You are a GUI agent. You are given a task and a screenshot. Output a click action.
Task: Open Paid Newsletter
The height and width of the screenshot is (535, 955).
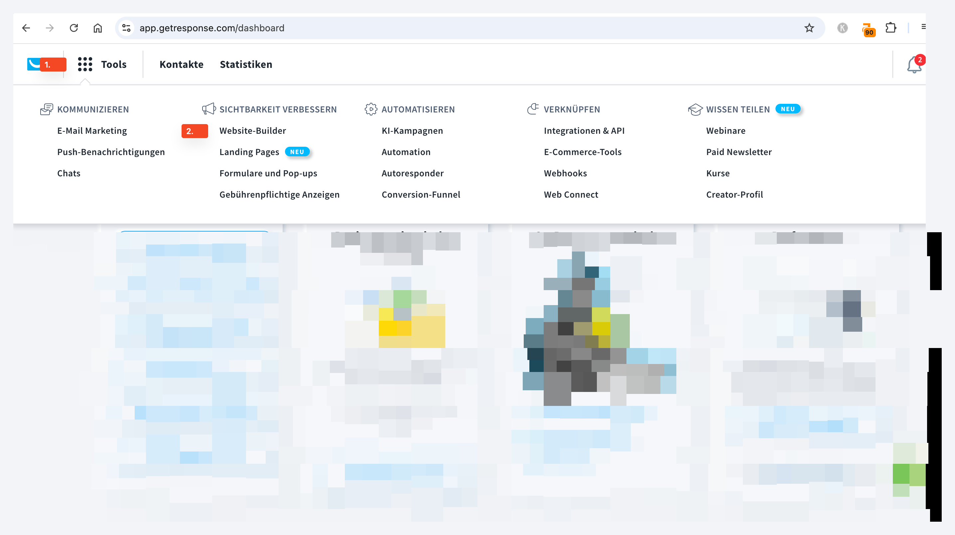point(739,152)
